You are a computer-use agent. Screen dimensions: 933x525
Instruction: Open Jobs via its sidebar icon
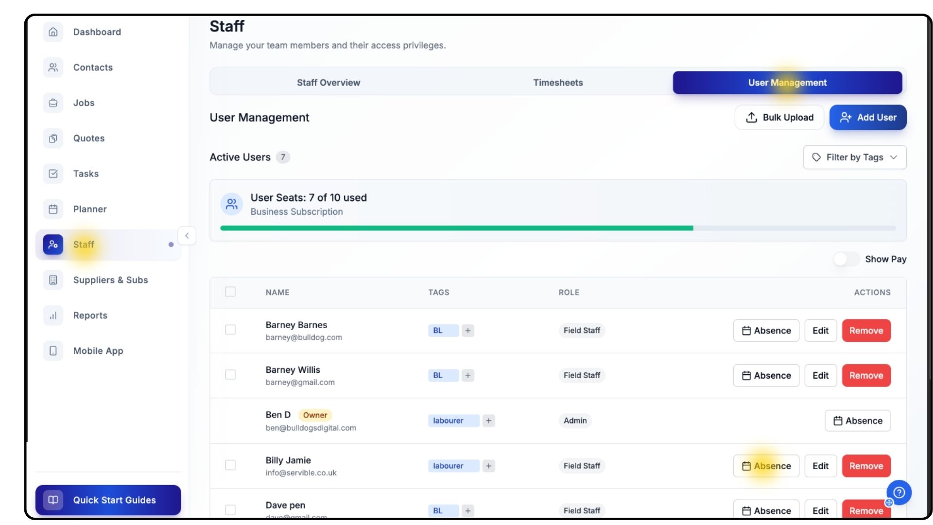pyautogui.click(x=53, y=103)
